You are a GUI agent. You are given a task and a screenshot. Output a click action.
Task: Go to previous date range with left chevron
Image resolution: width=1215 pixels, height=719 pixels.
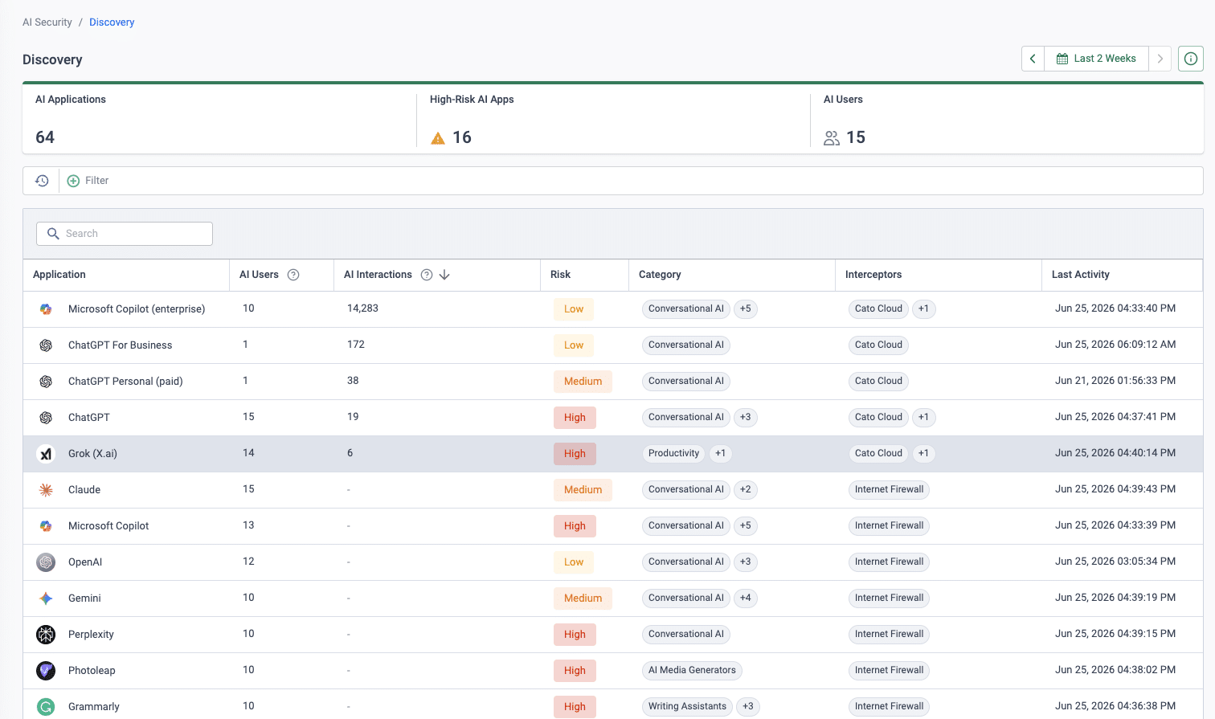click(1033, 59)
